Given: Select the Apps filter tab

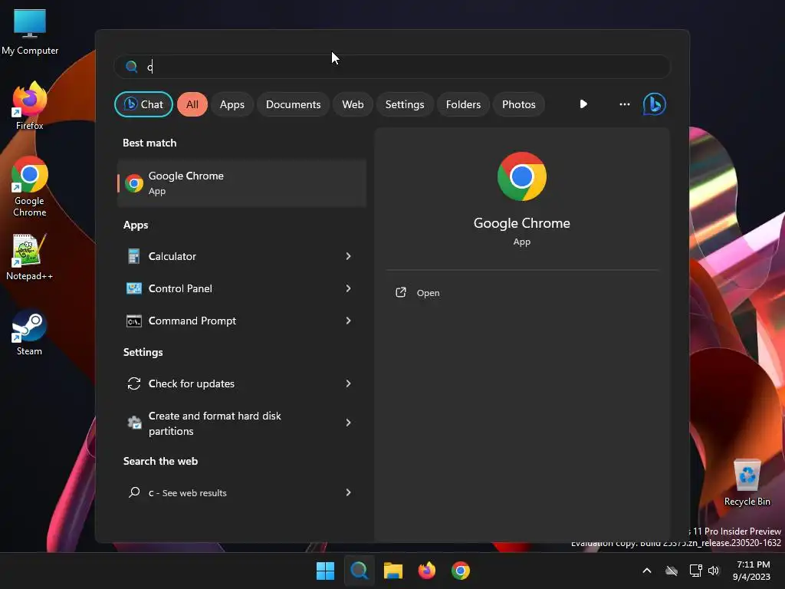Looking at the screenshot, I should click(232, 104).
